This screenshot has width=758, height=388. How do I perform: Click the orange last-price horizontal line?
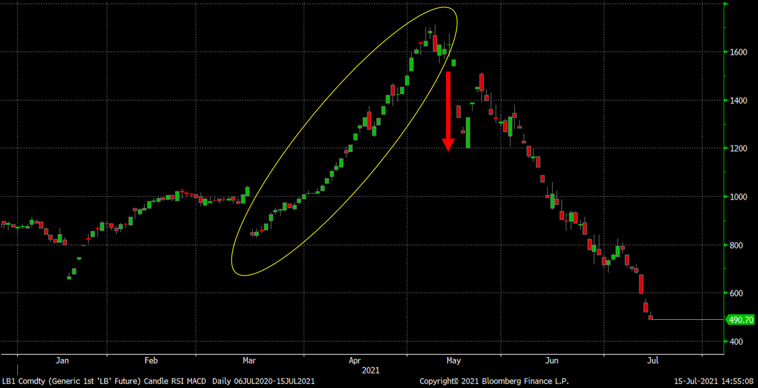[x=687, y=319]
